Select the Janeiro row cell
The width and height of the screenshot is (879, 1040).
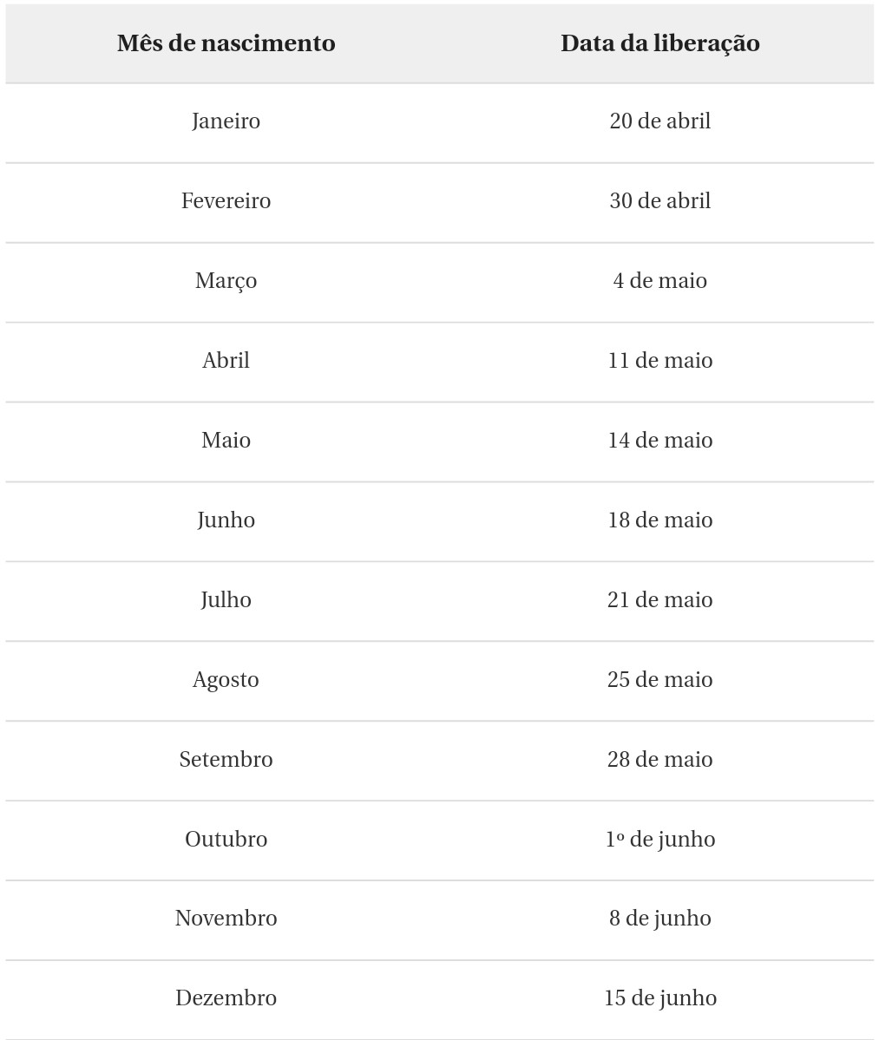[226, 121]
